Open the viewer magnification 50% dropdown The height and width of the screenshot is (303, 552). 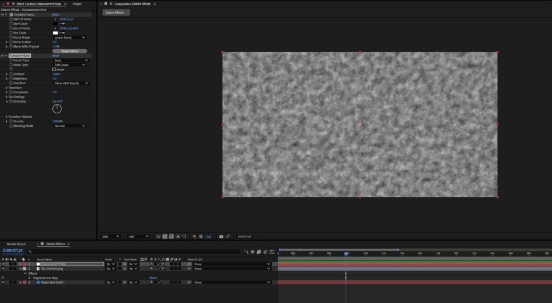point(111,237)
